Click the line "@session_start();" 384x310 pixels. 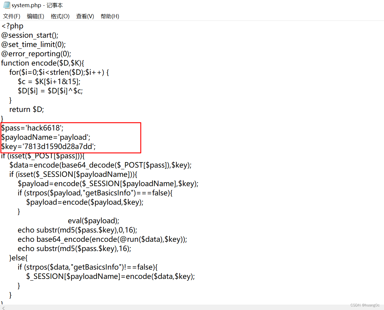30,35
